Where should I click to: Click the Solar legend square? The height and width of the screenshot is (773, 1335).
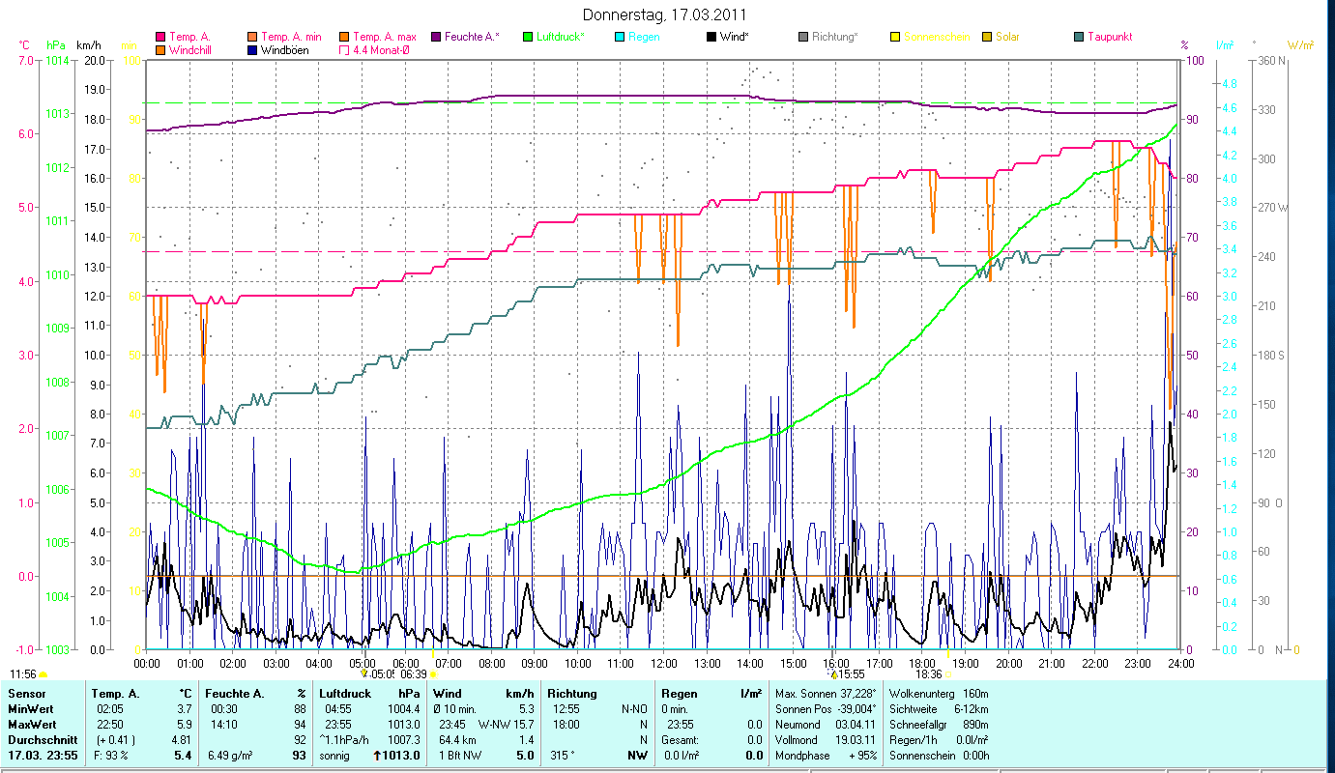pos(987,37)
